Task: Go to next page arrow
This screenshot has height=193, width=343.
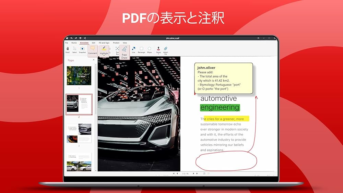Action: (193, 174)
